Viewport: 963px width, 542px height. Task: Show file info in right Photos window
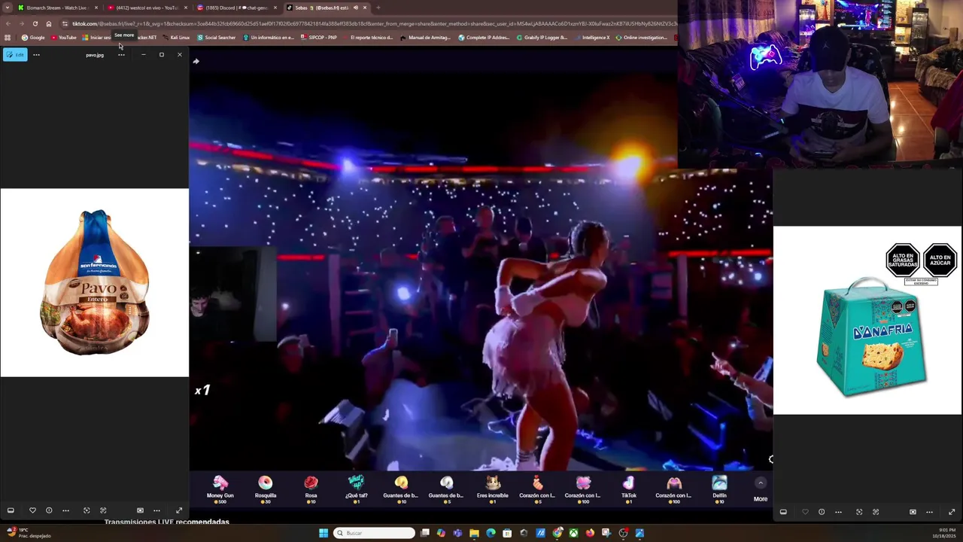pos(822,512)
